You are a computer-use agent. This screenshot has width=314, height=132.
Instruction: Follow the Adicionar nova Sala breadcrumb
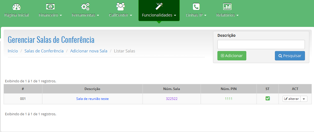pos(89,51)
